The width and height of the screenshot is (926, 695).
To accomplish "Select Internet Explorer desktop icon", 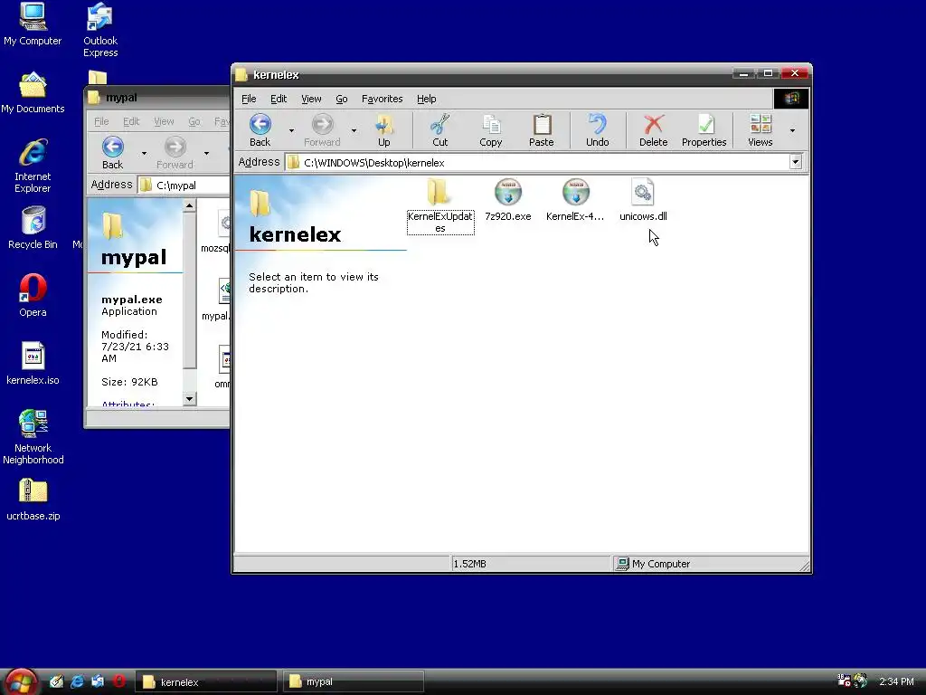I will 33,167.
